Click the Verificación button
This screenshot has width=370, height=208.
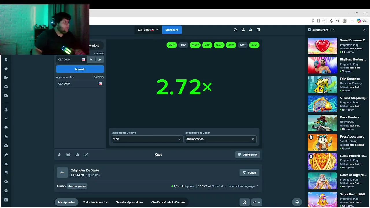(x=247, y=155)
